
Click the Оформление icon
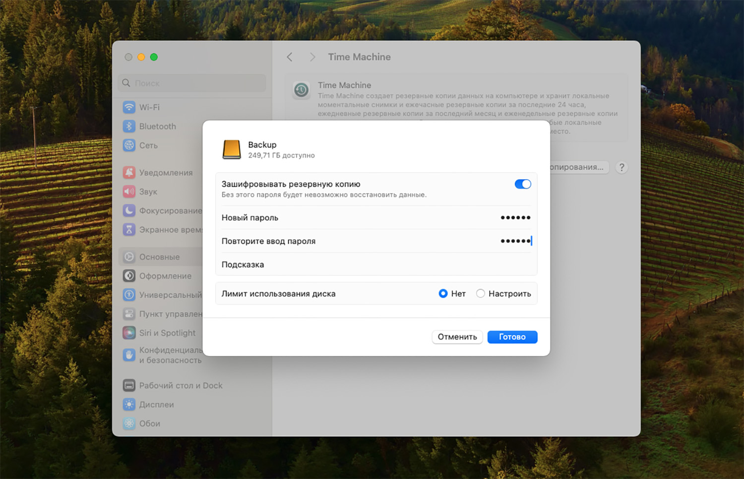[x=129, y=275]
